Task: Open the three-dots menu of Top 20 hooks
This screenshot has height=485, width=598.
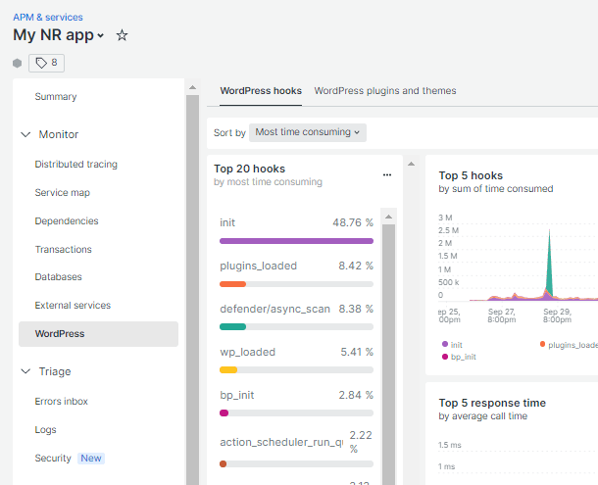Action: point(387,175)
